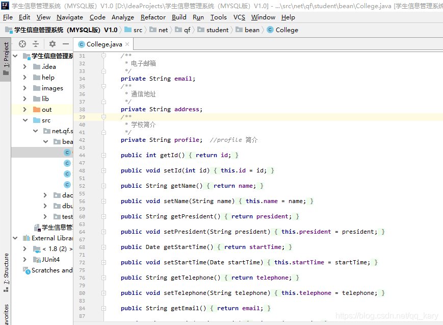Toggle the 1: Project tool window
The width and height of the screenshot is (443, 325).
(x=6, y=59)
